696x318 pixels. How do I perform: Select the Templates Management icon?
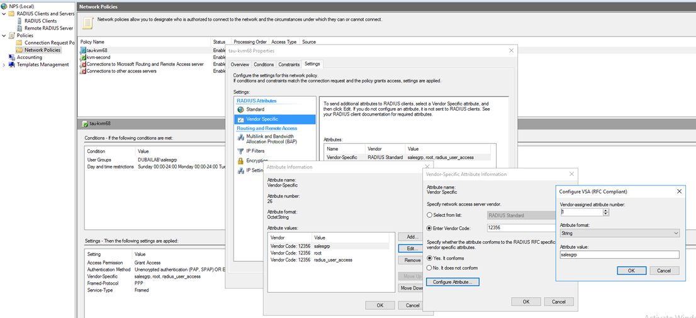pos(12,65)
